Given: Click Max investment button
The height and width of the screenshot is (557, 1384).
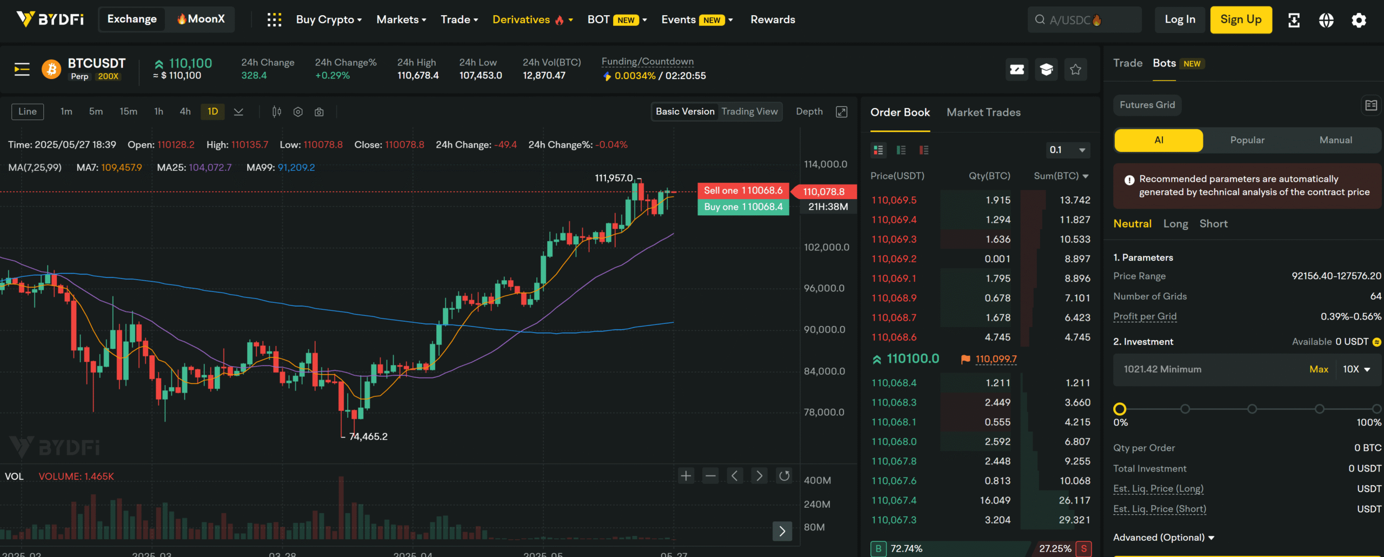Looking at the screenshot, I should point(1319,369).
